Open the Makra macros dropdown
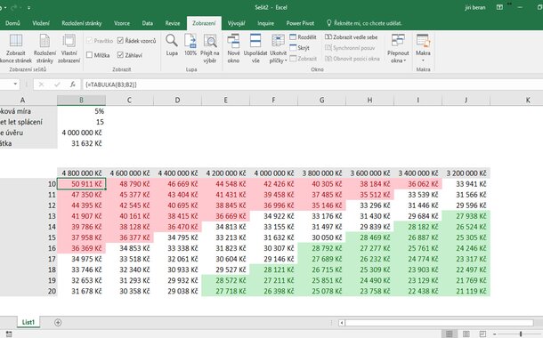This screenshot has width=543, height=338. 423,48
